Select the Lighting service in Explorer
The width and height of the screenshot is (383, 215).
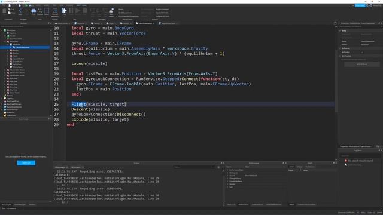(x=10, y=98)
